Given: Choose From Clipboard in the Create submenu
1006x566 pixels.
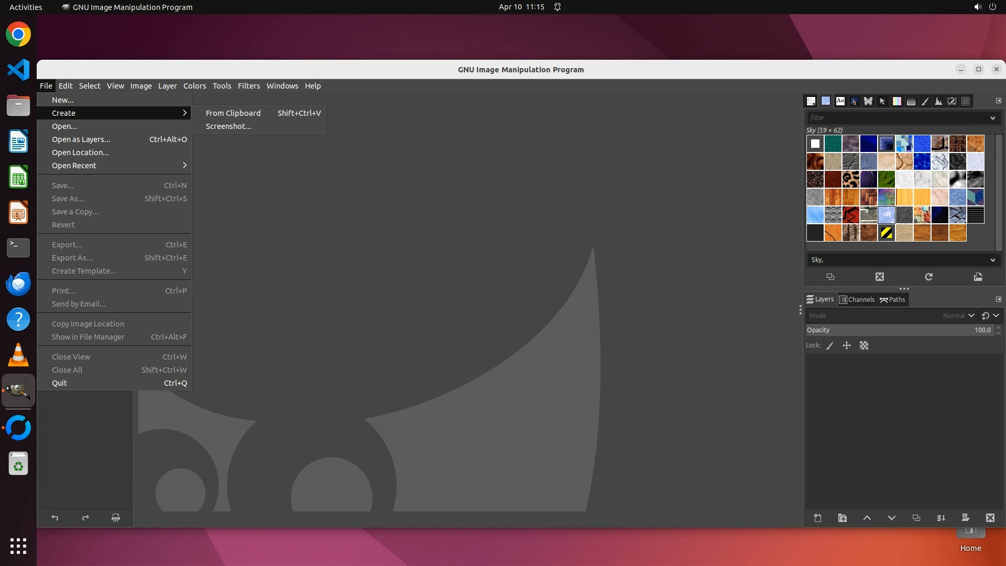Looking at the screenshot, I should point(233,113).
